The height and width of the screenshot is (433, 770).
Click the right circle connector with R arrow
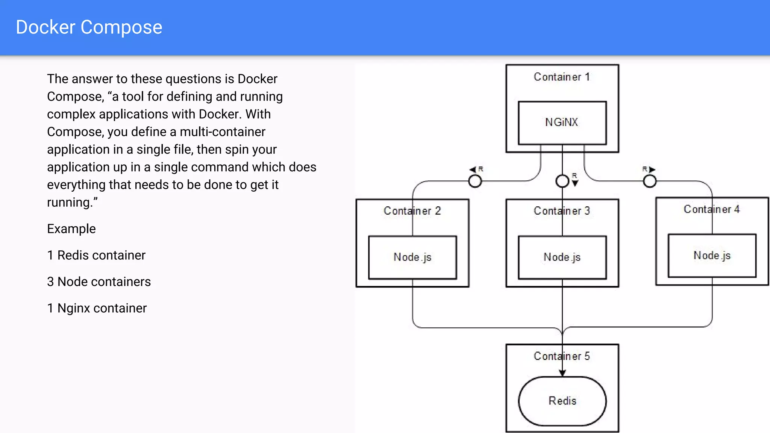(x=649, y=181)
